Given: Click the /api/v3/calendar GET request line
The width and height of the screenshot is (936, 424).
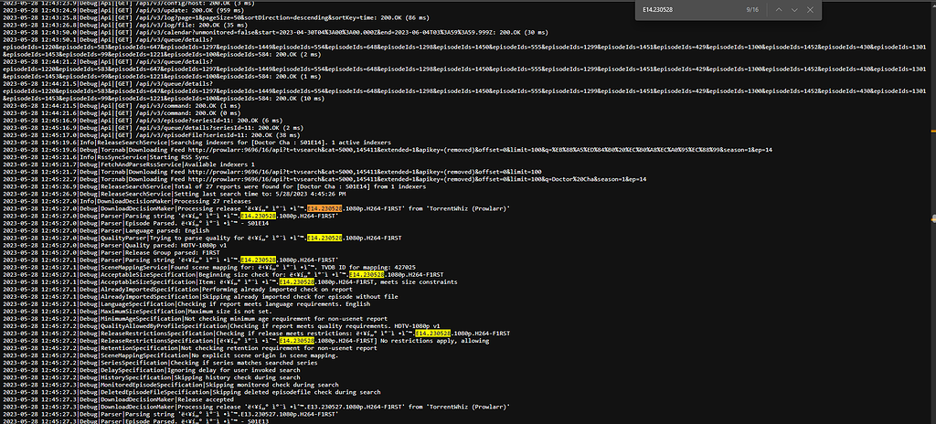Looking at the screenshot, I should pyautogui.click(x=274, y=32).
